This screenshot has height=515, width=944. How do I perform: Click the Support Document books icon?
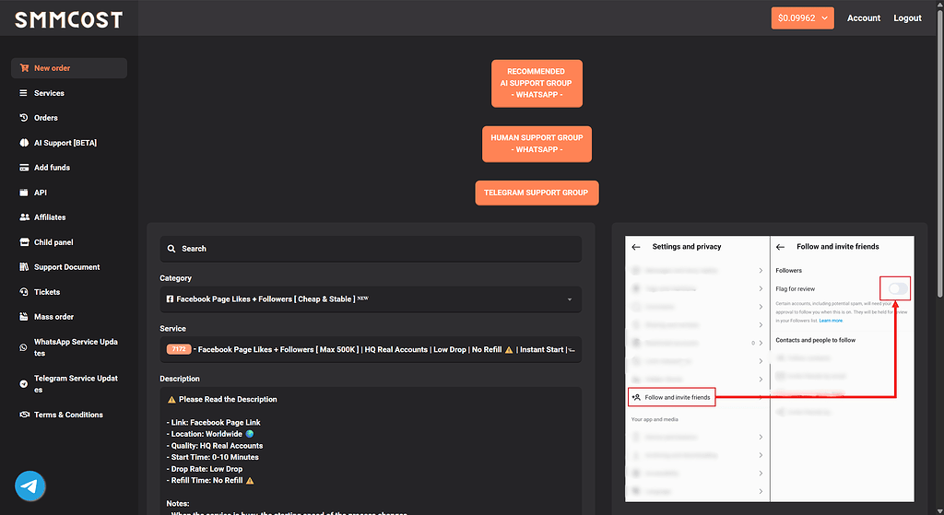(24, 267)
